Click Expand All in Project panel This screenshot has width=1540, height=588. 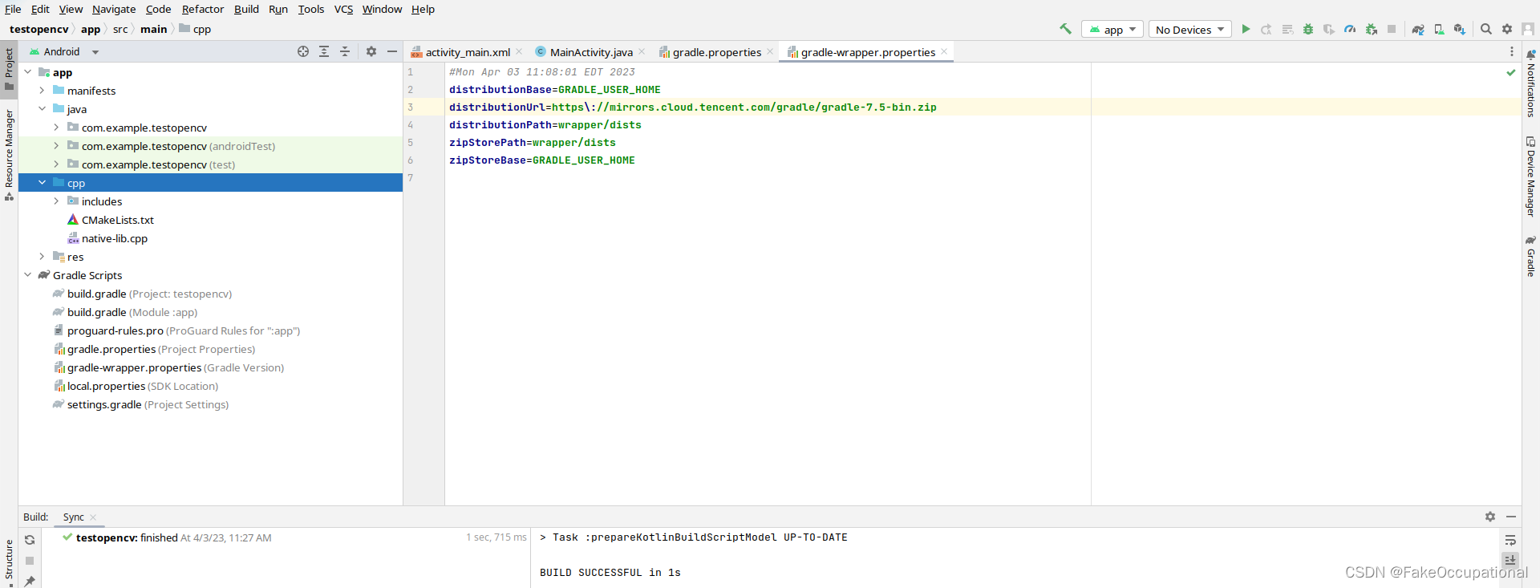pyautogui.click(x=324, y=51)
